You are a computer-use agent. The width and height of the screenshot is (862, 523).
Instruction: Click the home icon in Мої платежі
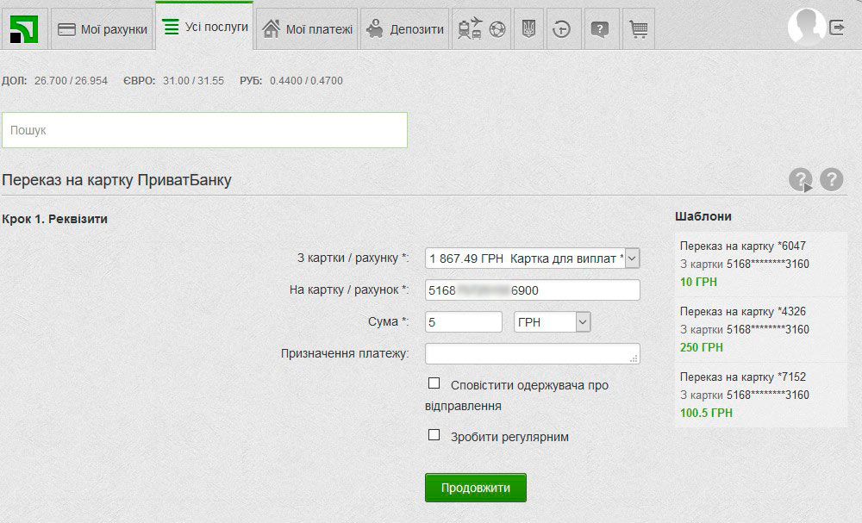(x=271, y=28)
